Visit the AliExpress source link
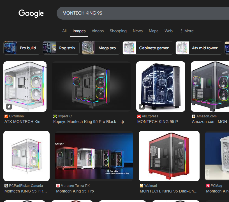 [x=150, y=116]
